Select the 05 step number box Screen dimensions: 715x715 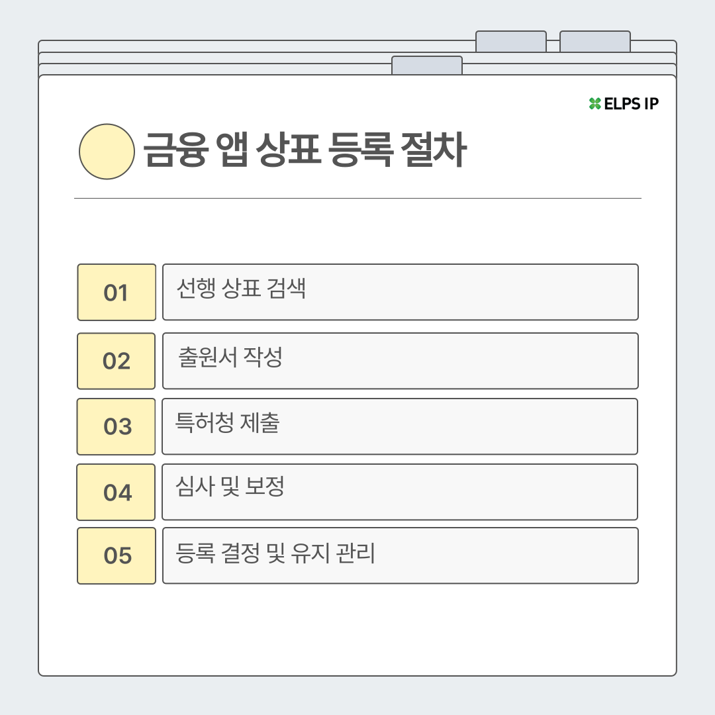(117, 555)
